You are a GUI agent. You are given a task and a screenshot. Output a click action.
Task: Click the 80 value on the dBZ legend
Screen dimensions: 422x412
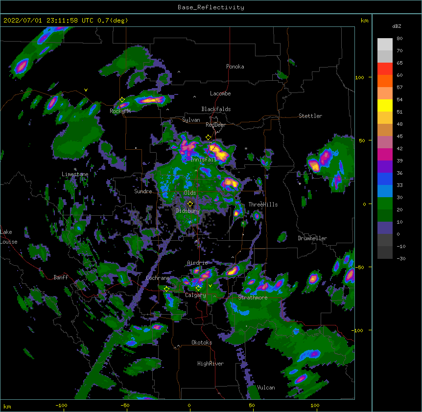click(x=399, y=39)
